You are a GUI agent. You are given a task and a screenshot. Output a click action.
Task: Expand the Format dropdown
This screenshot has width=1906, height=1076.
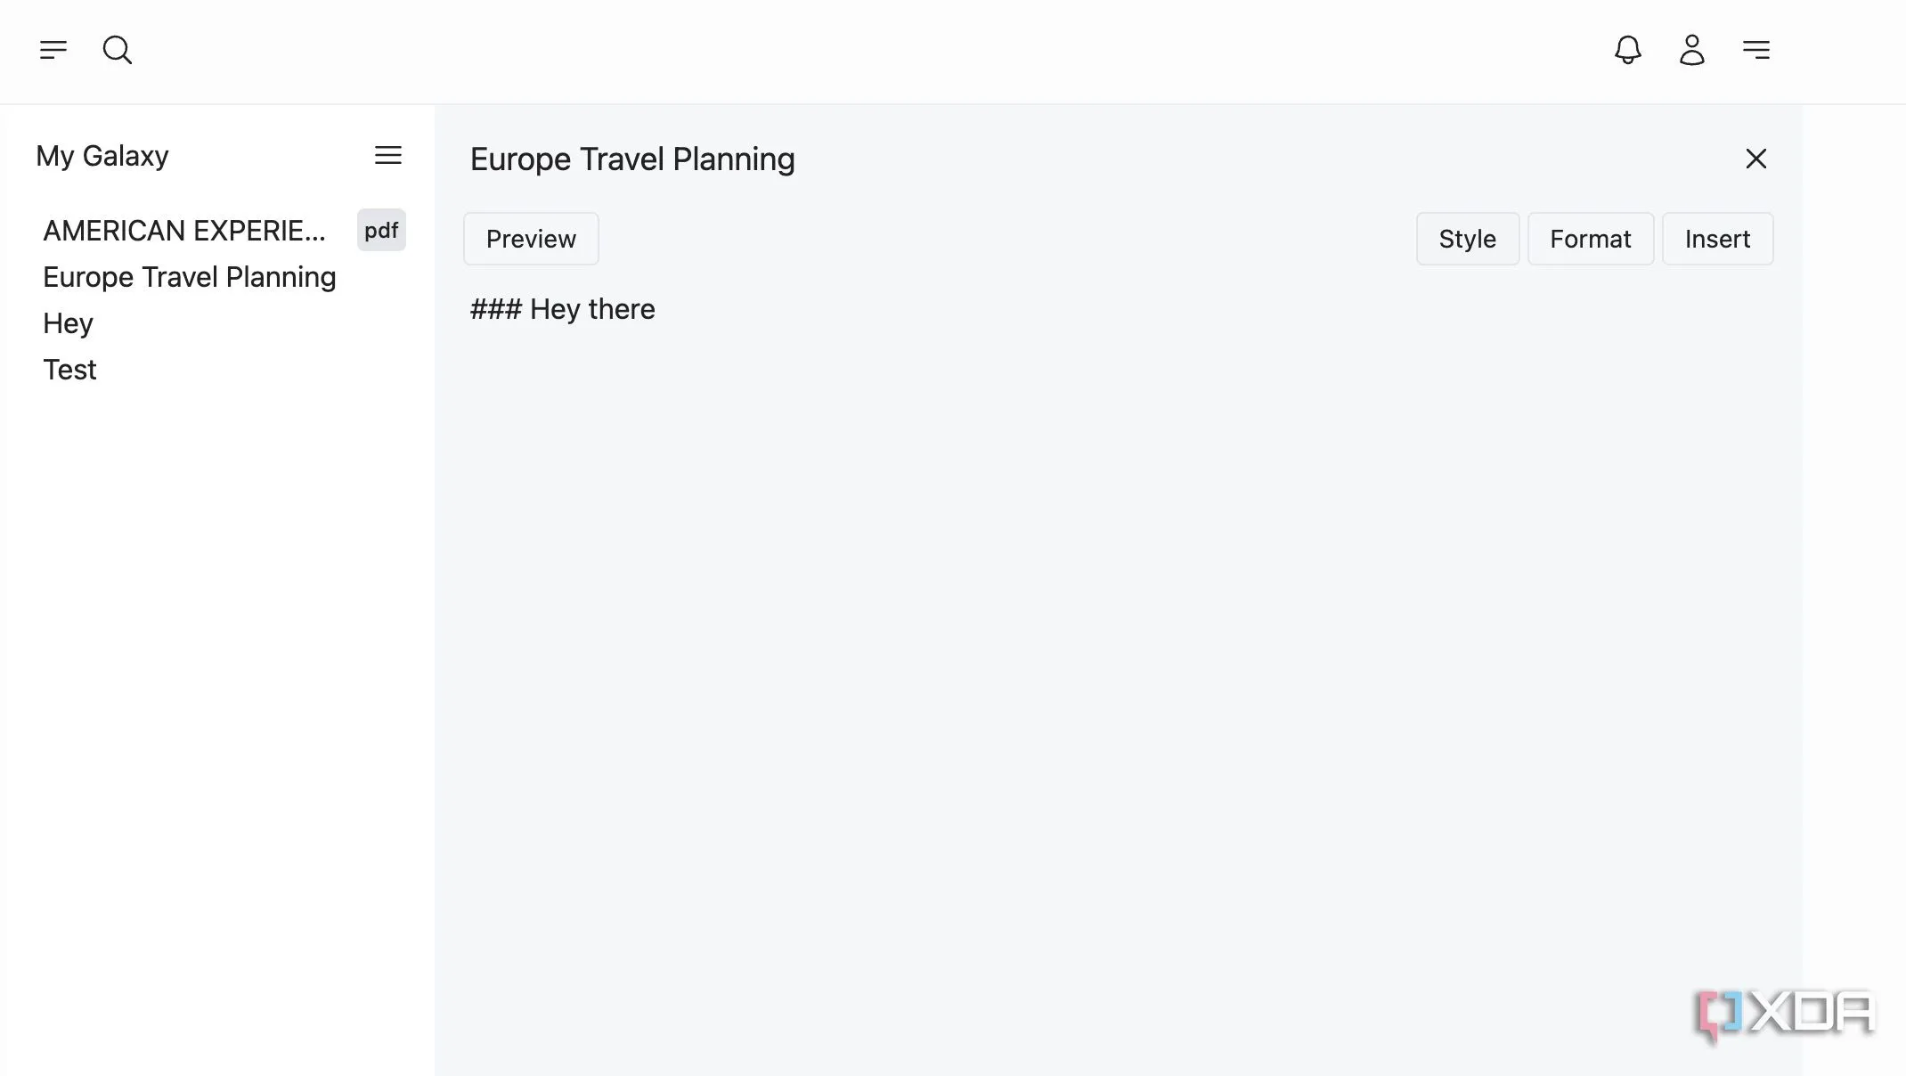click(x=1591, y=239)
